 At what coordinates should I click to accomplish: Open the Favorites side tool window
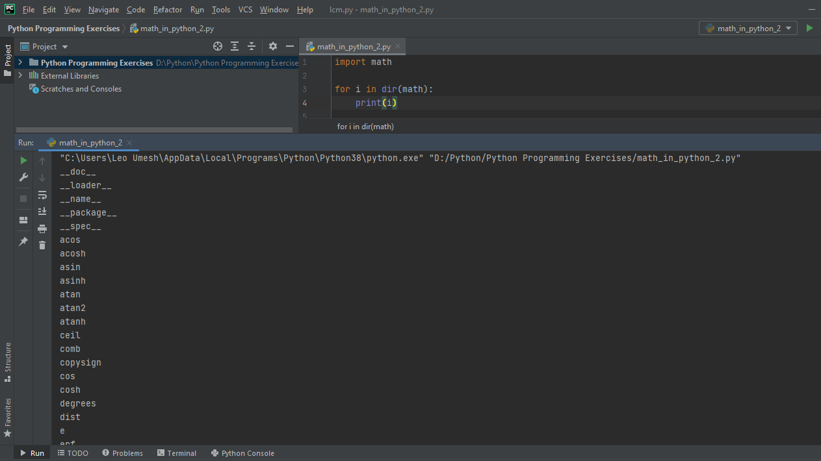coord(7,417)
